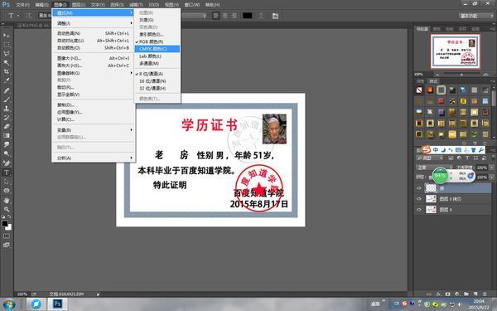497x311 pixels.
Task: Click the type layer filter icon
Action: click(x=467, y=158)
